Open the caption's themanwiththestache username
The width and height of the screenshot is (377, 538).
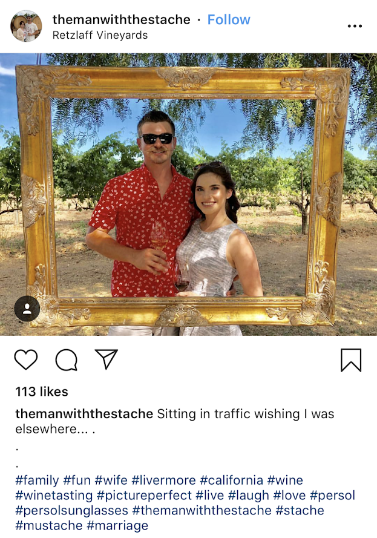(x=84, y=414)
